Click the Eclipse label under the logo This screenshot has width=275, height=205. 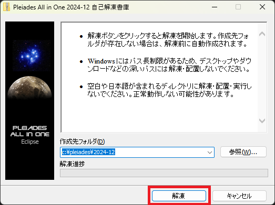pyautogui.click(x=30, y=142)
